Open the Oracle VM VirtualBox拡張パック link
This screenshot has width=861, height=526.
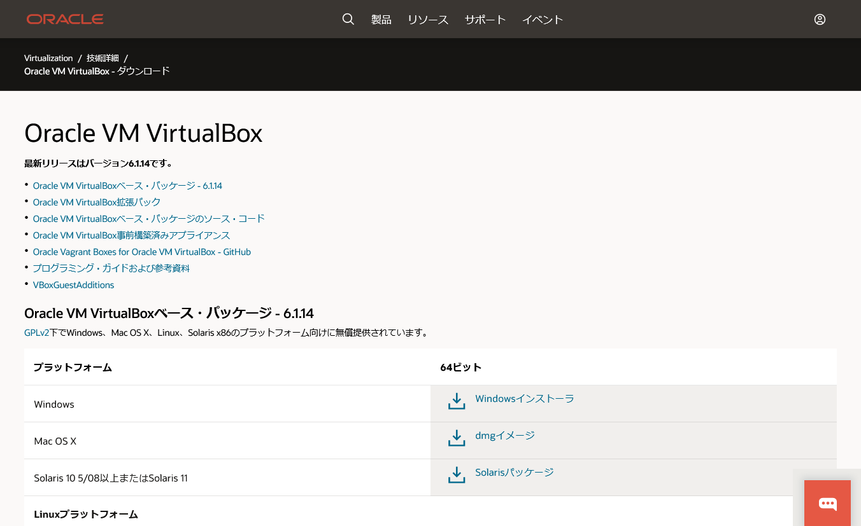click(96, 202)
